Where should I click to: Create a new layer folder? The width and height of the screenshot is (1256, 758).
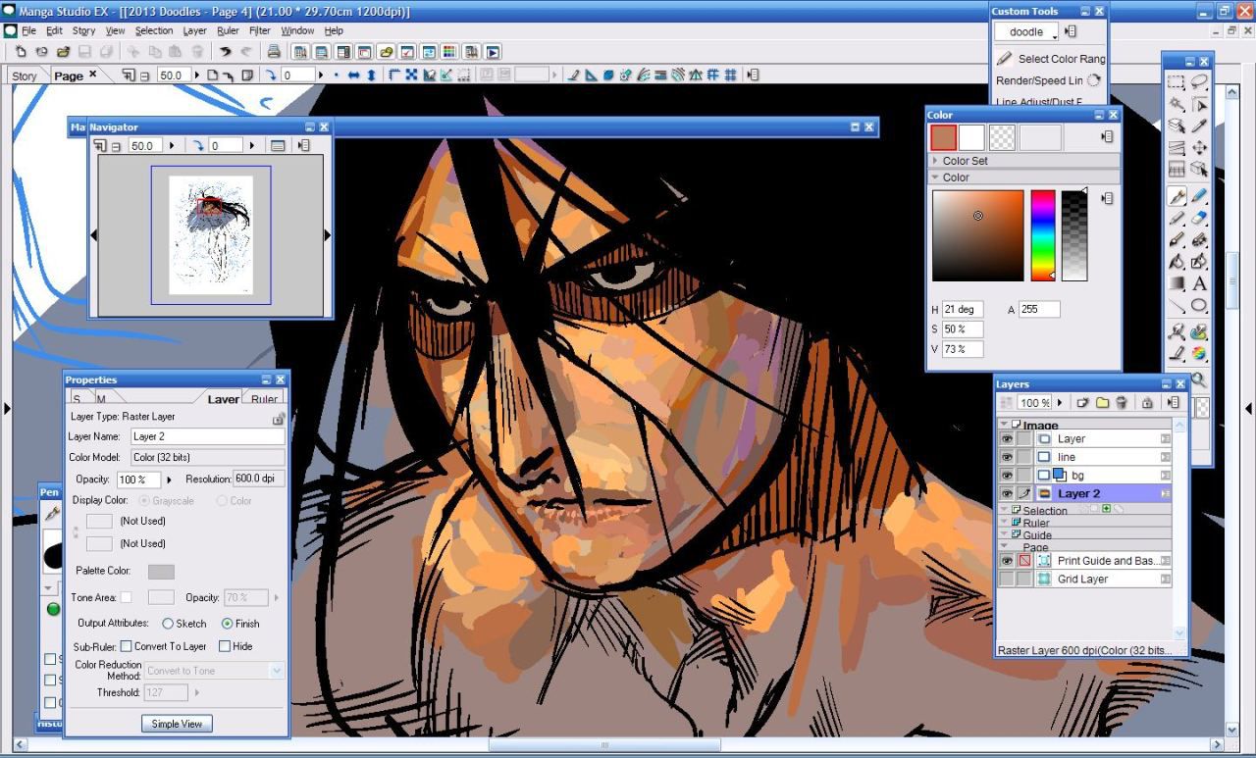click(x=1102, y=403)
